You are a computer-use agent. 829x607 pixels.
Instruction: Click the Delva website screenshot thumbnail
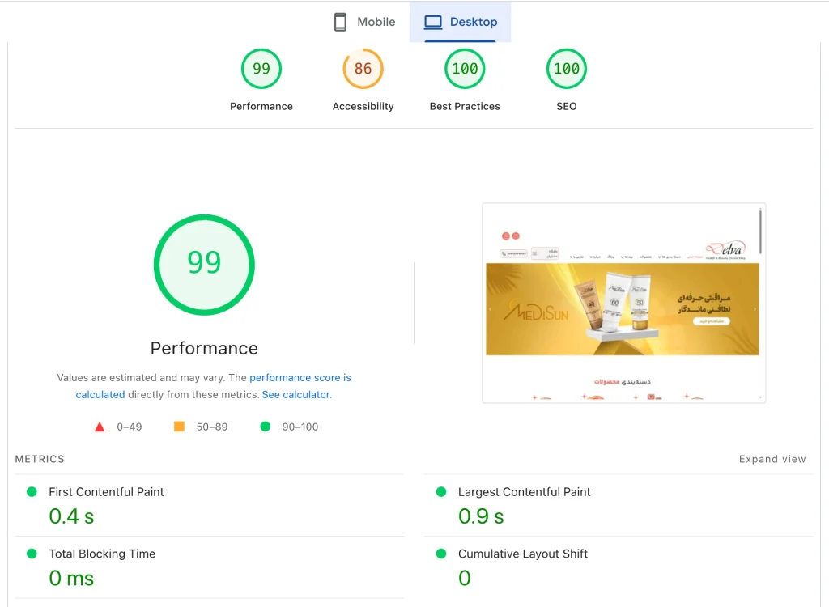tap(624, 303)
